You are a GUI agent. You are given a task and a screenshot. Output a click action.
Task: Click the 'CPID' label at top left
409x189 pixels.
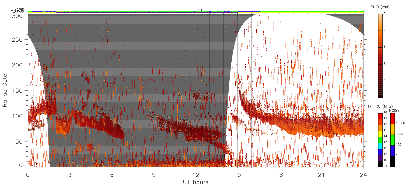coord(20,10)
